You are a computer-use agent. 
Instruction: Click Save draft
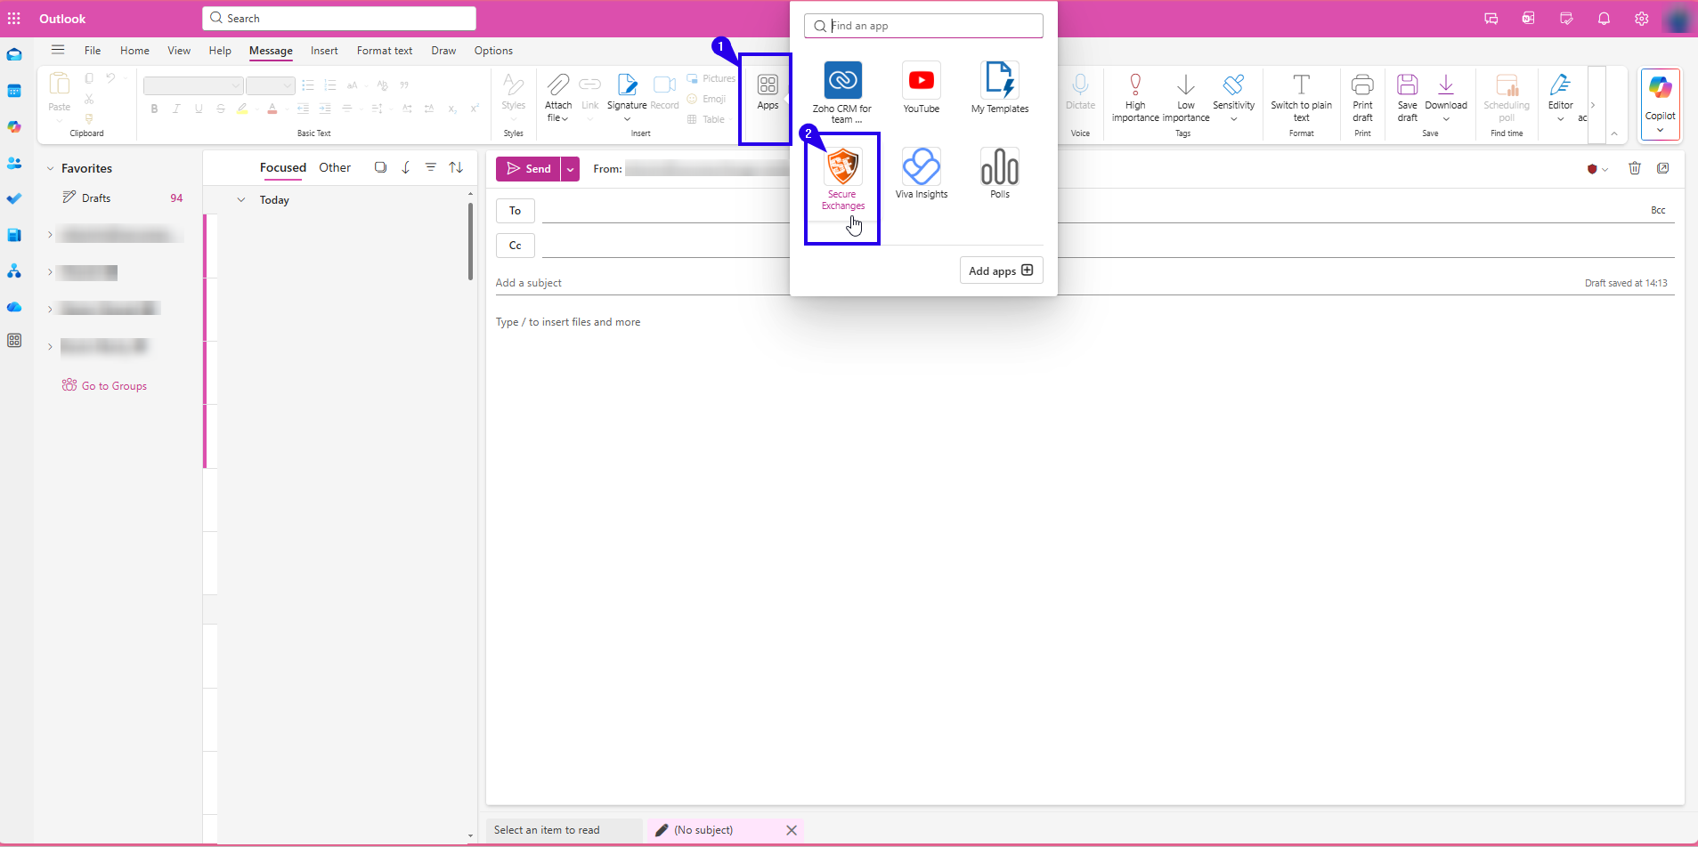pos(1407,98)
